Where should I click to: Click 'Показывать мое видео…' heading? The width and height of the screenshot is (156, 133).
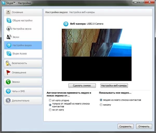[x=115, y=93]
